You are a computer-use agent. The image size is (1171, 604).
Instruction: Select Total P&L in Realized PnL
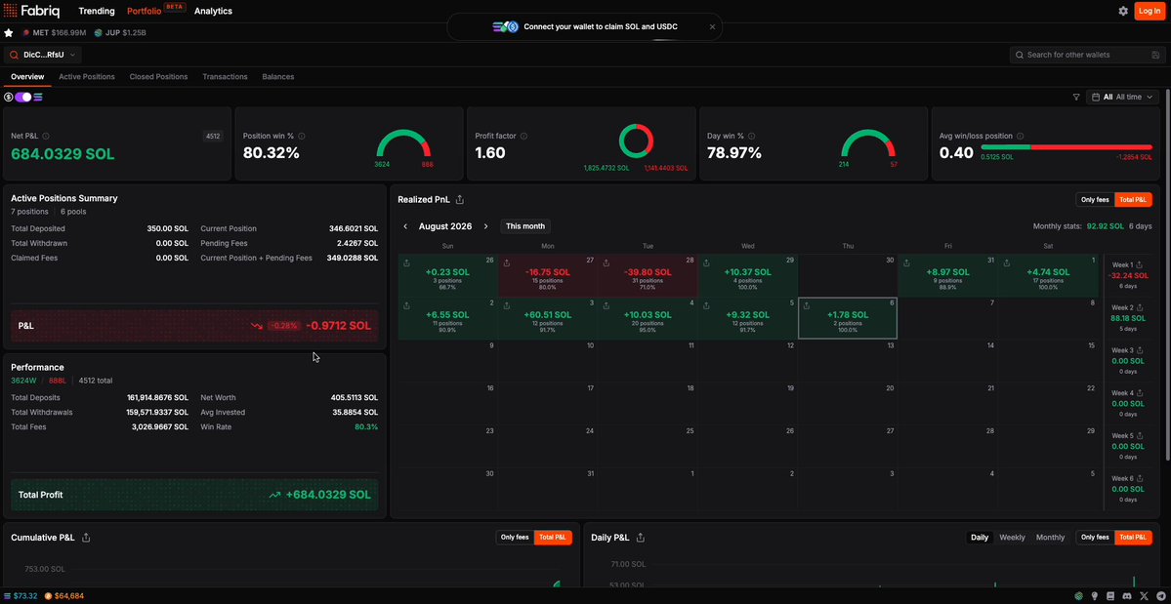(x=1133, y=200)
